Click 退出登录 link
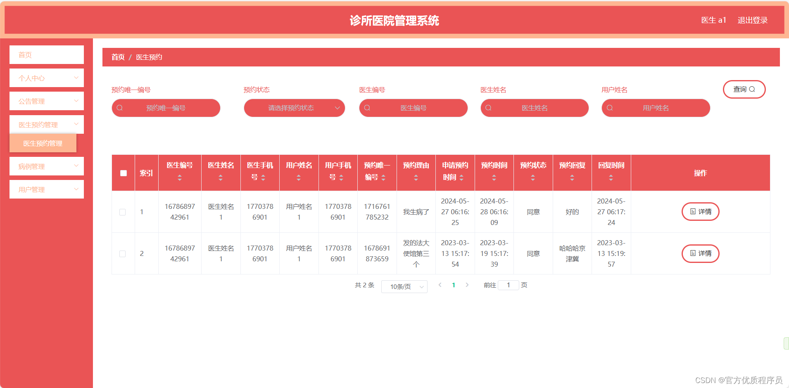Image resolution: width=789 pixels, height=388 pixels. 753,20
